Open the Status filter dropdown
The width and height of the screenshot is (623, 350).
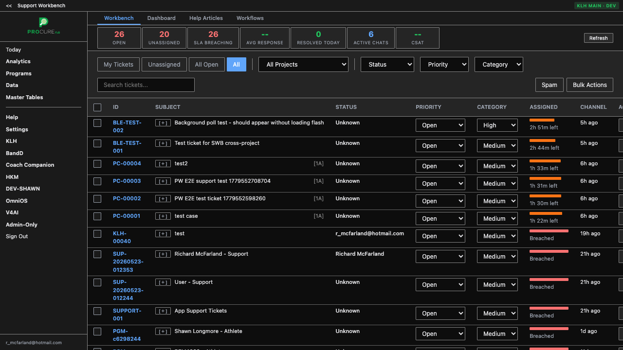pos(387,65)
